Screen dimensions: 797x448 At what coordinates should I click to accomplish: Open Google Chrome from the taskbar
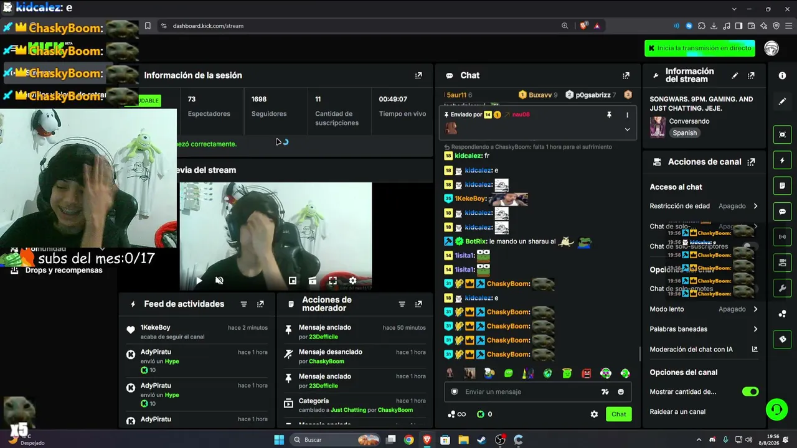(x=408, y=440)
